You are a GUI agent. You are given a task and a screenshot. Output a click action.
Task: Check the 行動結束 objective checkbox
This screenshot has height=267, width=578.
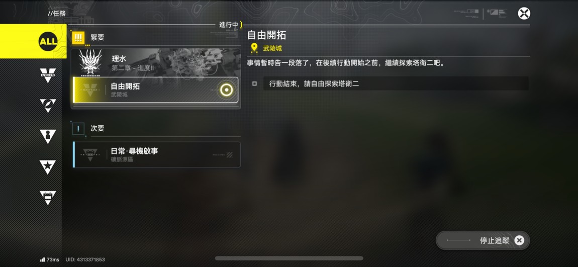pyautogui.click(x=254, y=83)
